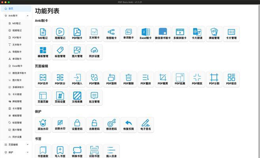Select PDF制卡 in the sidebar
This screenshot has height=158, width=260.
coord(16,38)
